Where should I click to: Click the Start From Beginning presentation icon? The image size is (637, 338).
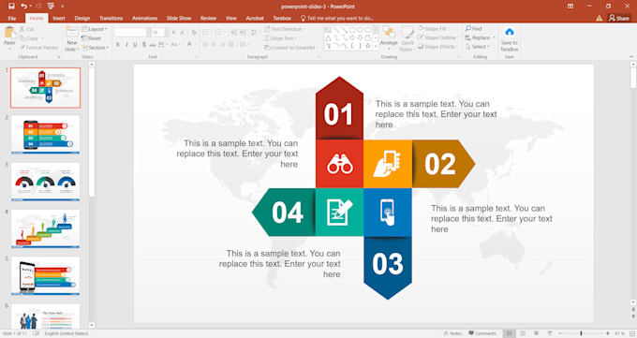click(x=51, y=7)
